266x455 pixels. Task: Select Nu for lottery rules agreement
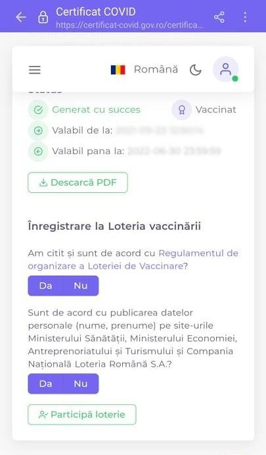pyautogui.click(x=81, y=286)
